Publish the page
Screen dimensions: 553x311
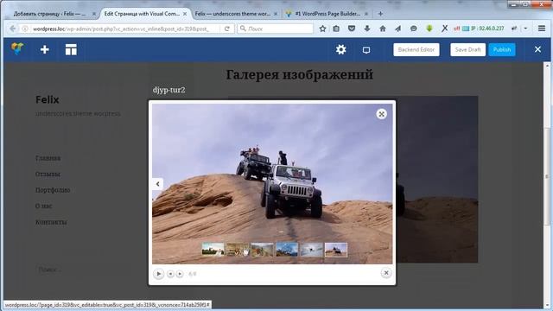502,50
